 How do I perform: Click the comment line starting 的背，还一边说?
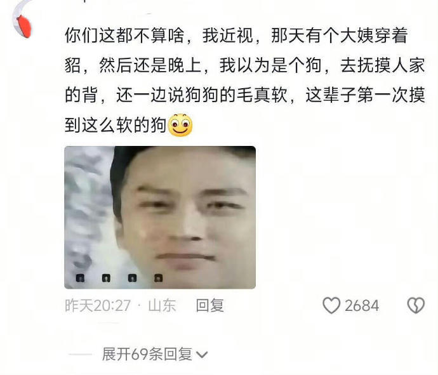(245, 95)
